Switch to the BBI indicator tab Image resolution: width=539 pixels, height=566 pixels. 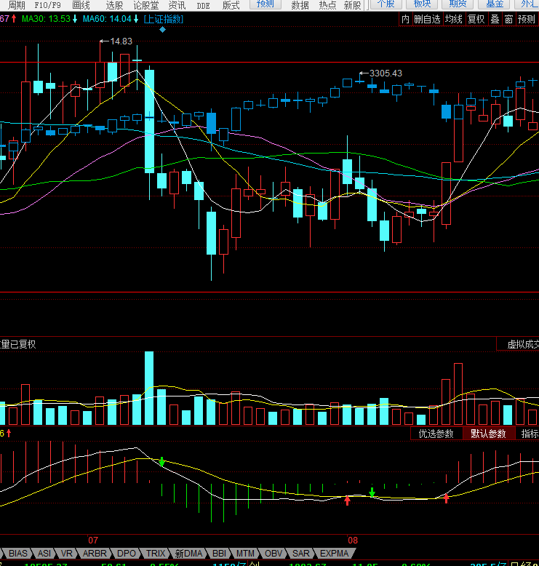point(219,553)
